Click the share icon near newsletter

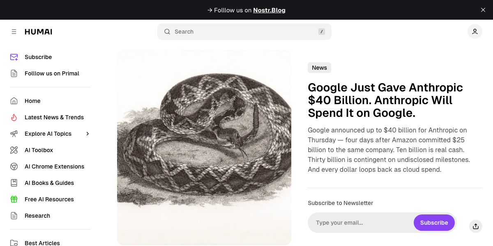click(x=475, y=226)
